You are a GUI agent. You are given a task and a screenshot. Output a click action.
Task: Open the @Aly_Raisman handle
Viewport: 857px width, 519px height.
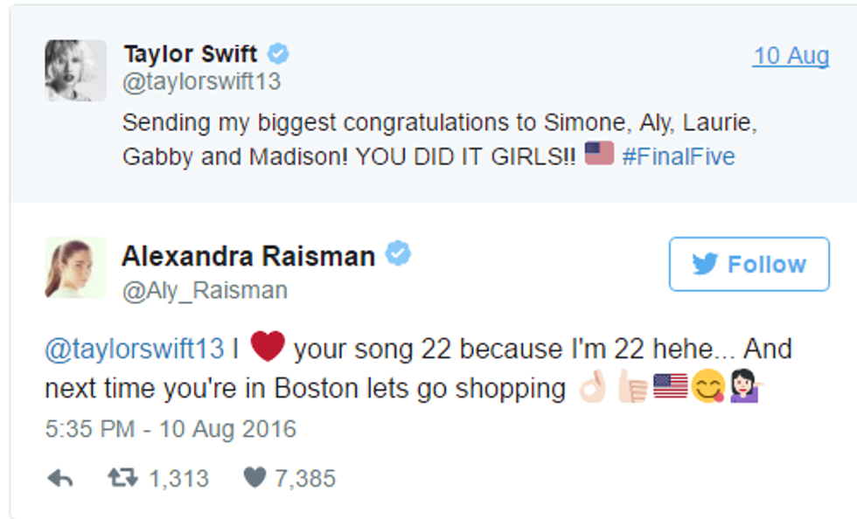[x=205, y=290]
